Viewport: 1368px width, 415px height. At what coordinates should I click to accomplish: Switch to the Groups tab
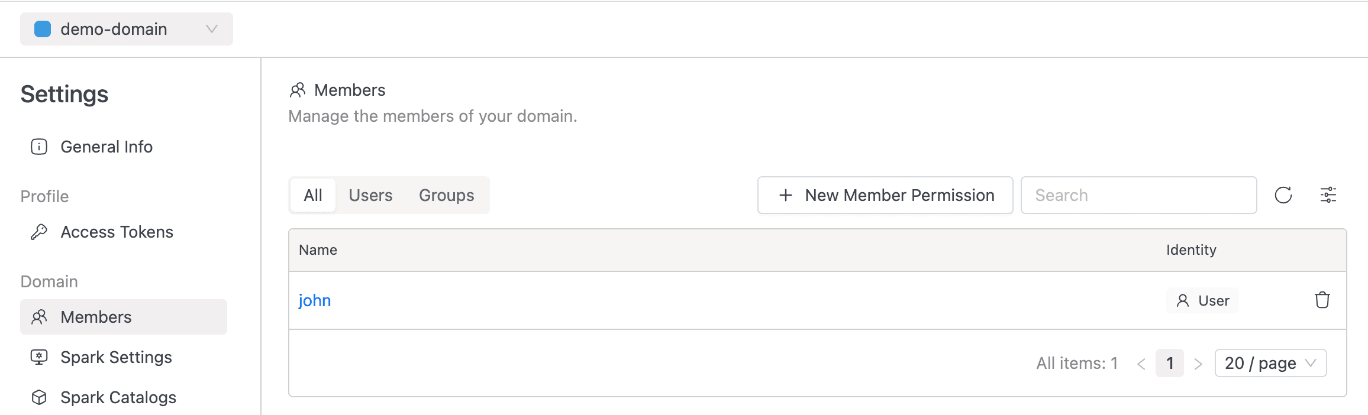point(447,195)
